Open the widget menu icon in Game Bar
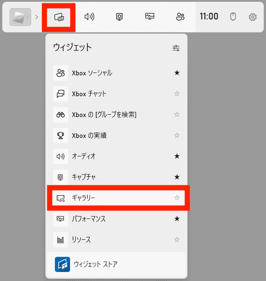 [x=59, y=18]
